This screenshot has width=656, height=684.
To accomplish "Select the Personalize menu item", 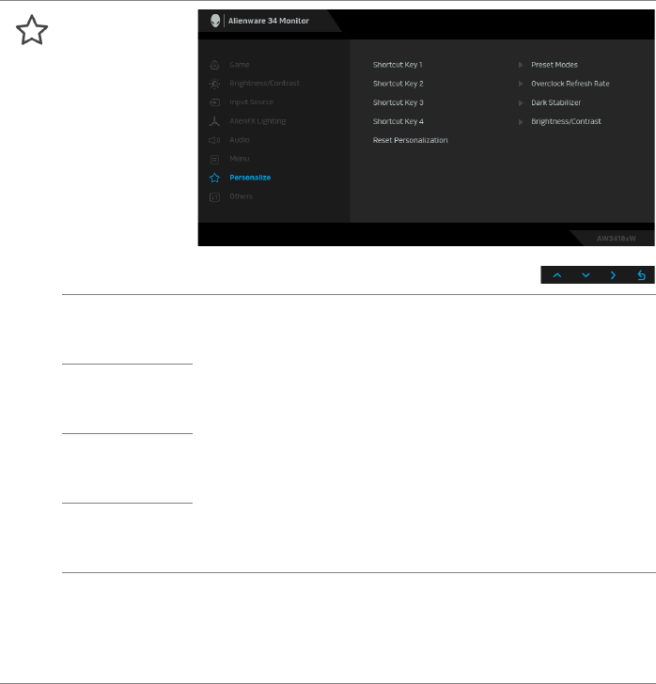I will point(250,178).
